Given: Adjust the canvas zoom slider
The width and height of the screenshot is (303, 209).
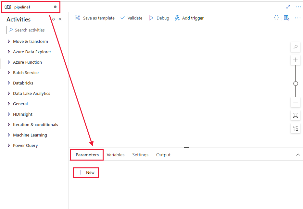Looking at the screenshot, I should point(295,83).
